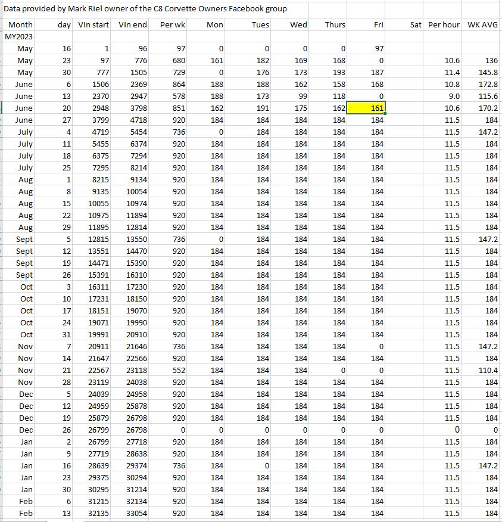Select the "Per wk" header cell
502x522 pixels.
click(173, 25)
